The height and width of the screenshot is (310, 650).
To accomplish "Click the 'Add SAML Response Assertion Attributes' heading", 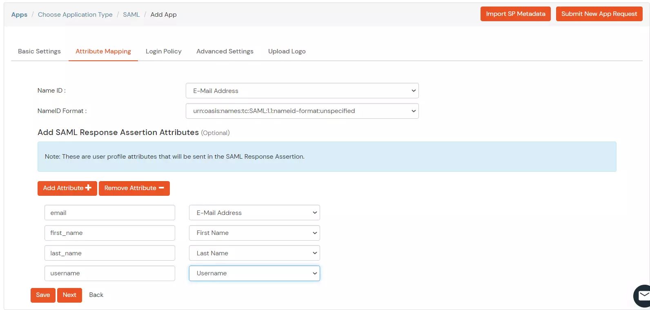I will pos(118,133).
